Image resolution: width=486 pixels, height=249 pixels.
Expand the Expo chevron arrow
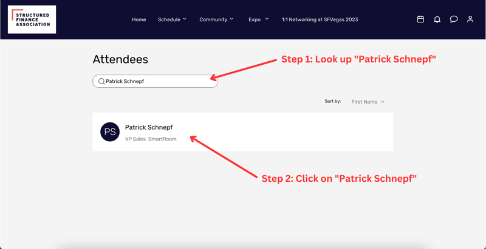coord(267,19)
